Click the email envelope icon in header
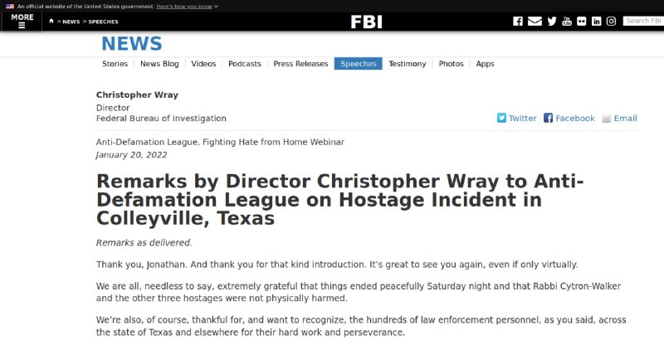The height and width of the screenshot is (340, 664). point(535,21)
